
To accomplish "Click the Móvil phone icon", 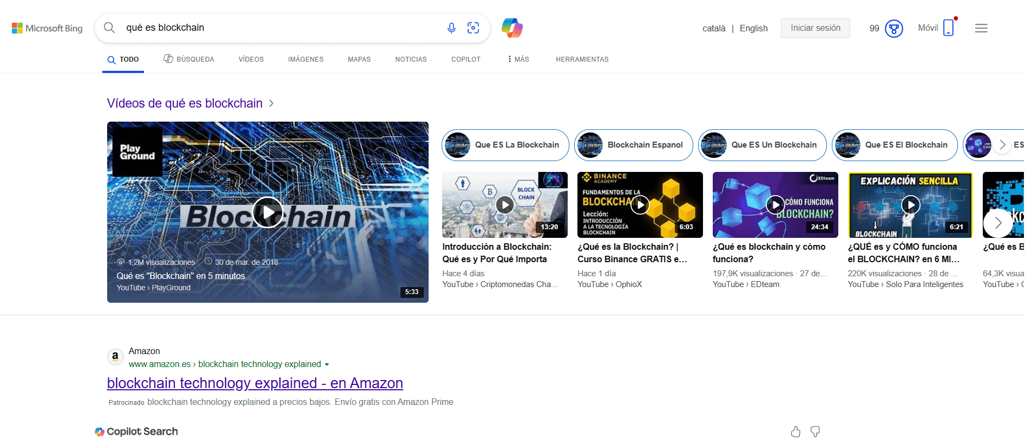I will [948, 28].
